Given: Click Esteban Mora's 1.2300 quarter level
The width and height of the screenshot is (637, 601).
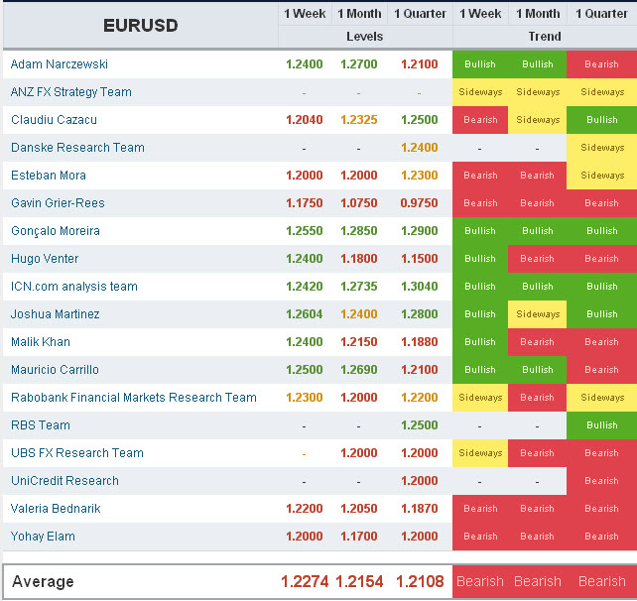Looking at the screenshot, I should (x=420, y=175).
